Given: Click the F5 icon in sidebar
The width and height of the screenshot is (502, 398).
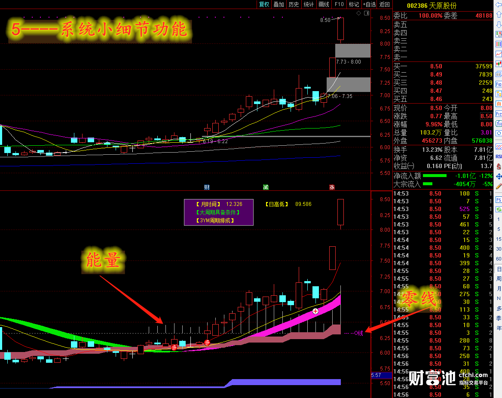Looking at the screenshot, I should 499,199.
